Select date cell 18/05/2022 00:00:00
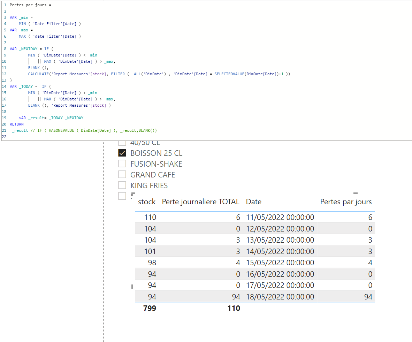The height and width of the screenshot is (342, 412). coord(280,297)
